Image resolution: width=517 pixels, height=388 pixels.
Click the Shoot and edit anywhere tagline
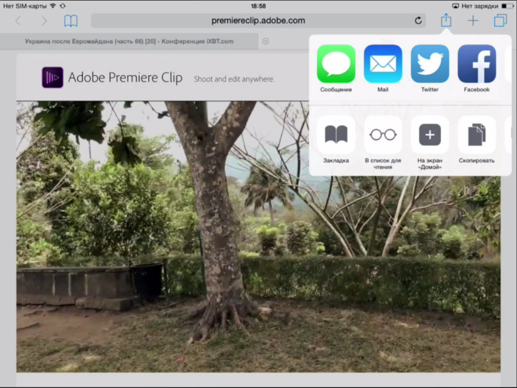(234, 79)
